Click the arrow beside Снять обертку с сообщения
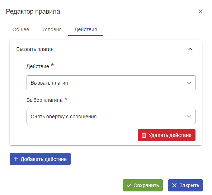The height and width of the screenshot is (195, 212). [x=189, y=116]
